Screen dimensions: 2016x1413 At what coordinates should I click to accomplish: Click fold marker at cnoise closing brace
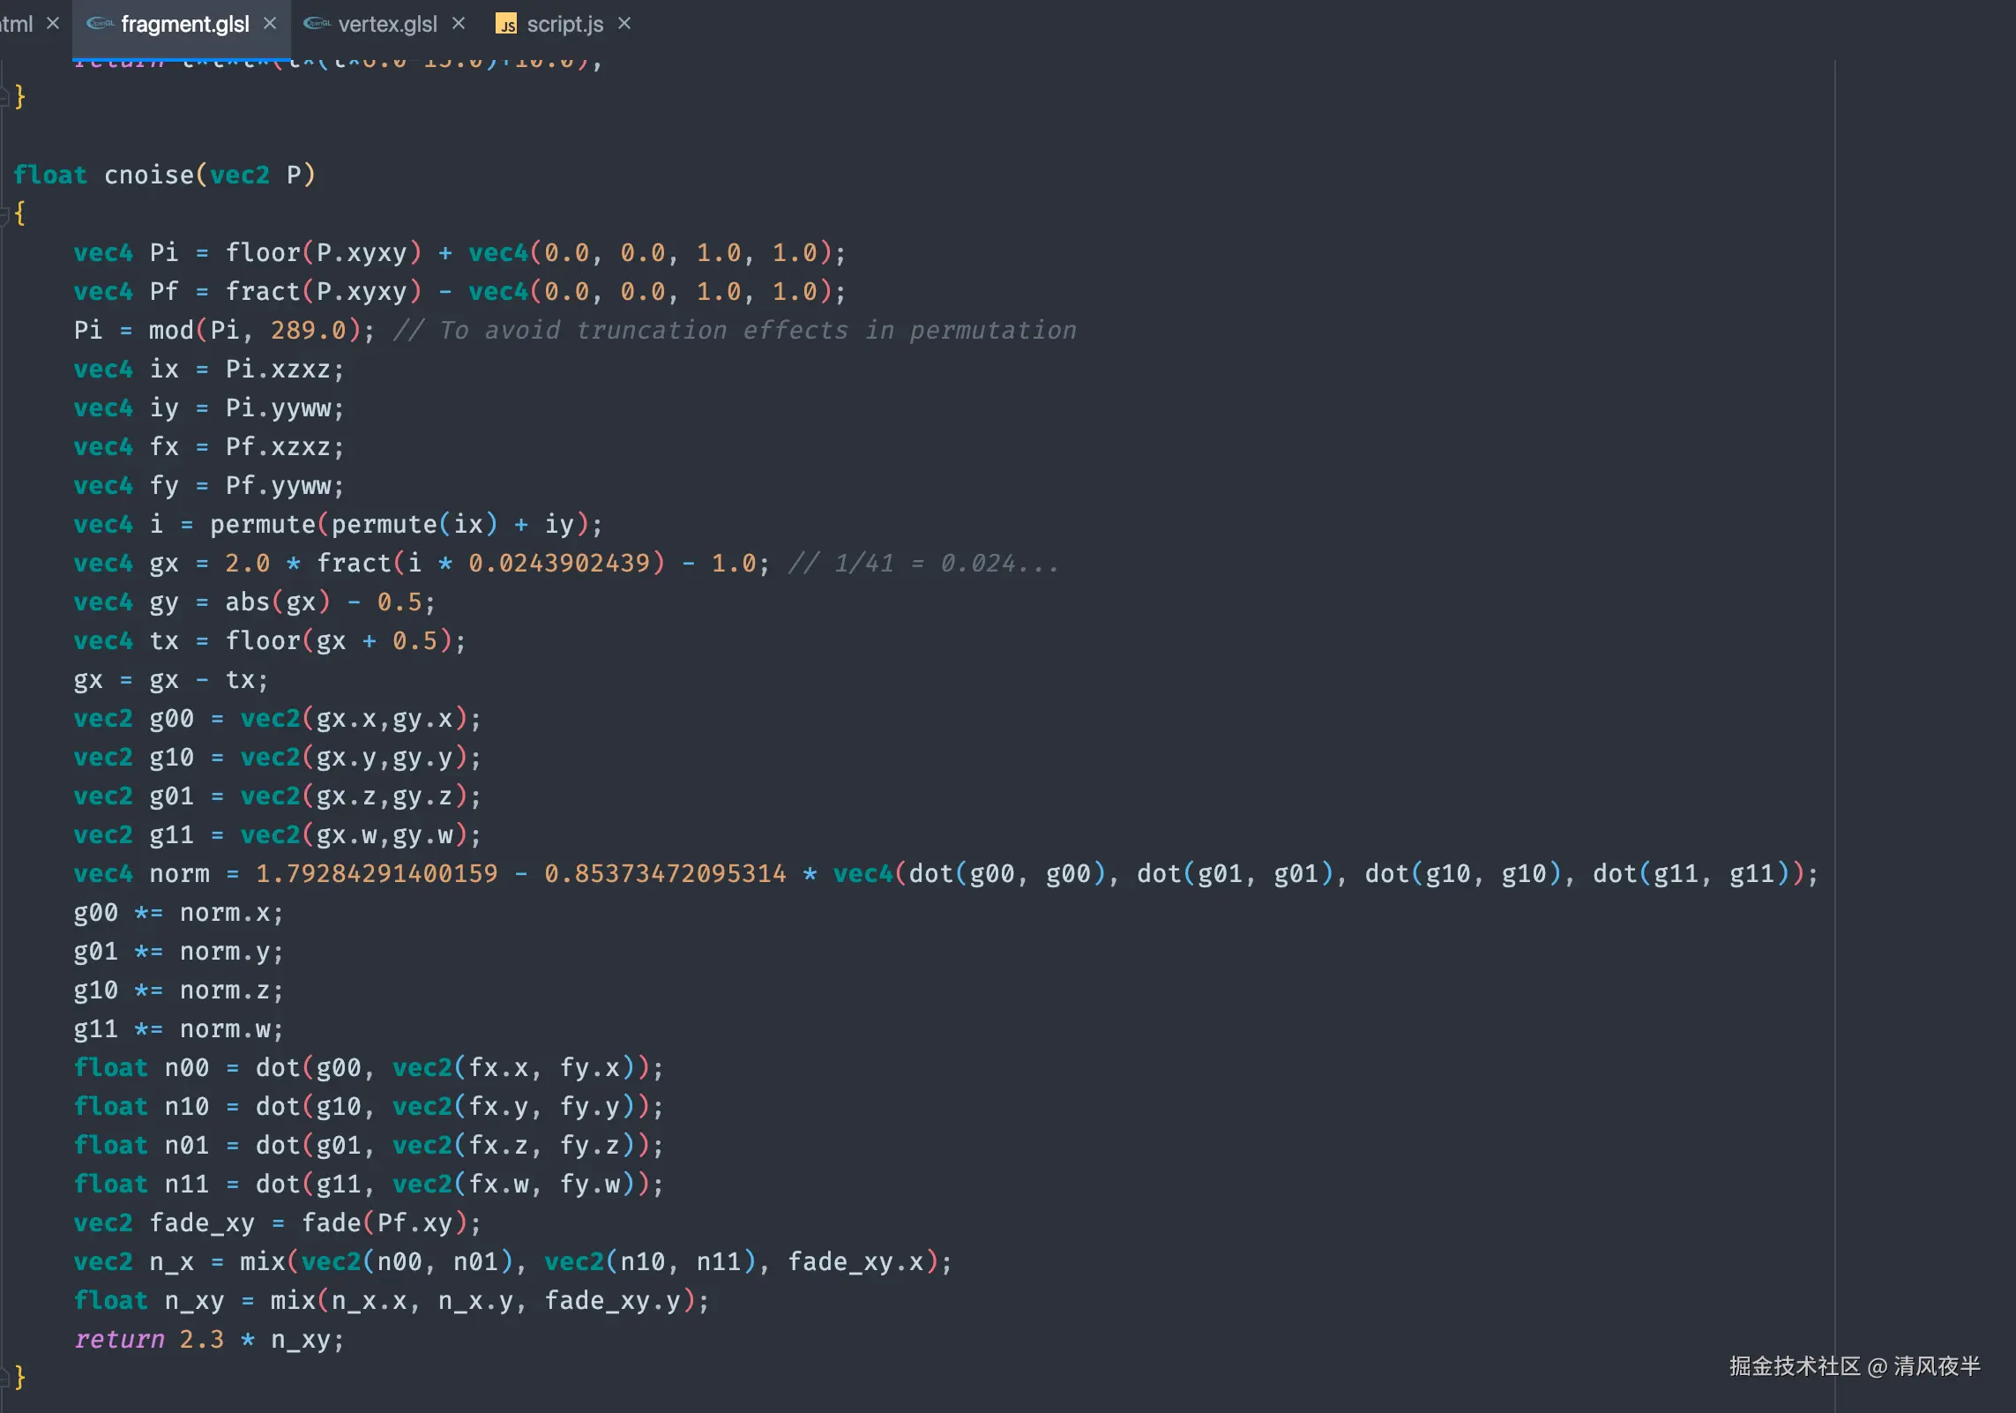tap(5, 1377)
